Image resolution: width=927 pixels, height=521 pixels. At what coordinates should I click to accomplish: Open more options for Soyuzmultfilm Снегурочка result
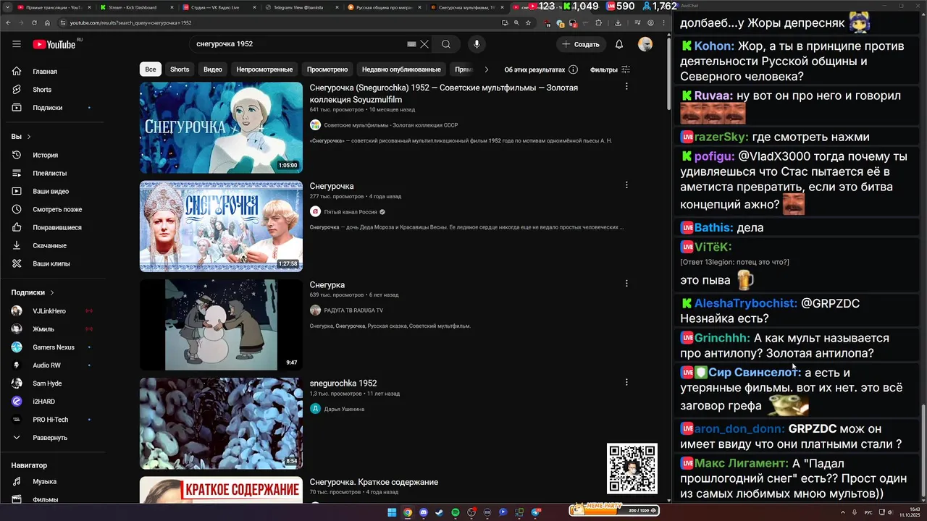click(x=626, y=86)
